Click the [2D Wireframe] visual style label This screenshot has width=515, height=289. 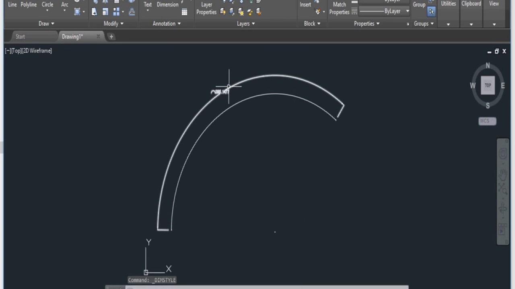point(37,51)
